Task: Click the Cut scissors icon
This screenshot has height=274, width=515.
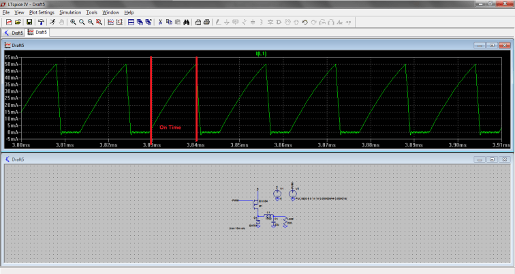Action: (x=160, y=22)
